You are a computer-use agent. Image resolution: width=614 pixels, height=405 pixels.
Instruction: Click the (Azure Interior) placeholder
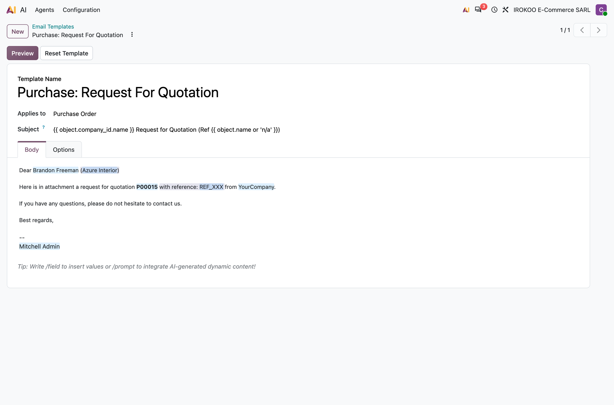point(100,170)
